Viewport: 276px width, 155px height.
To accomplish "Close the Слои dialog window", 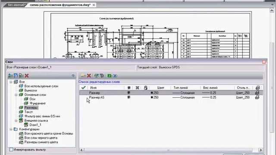I will (264, 62).
